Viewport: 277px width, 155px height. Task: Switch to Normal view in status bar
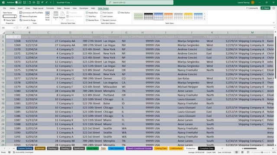tap(237, 152)
